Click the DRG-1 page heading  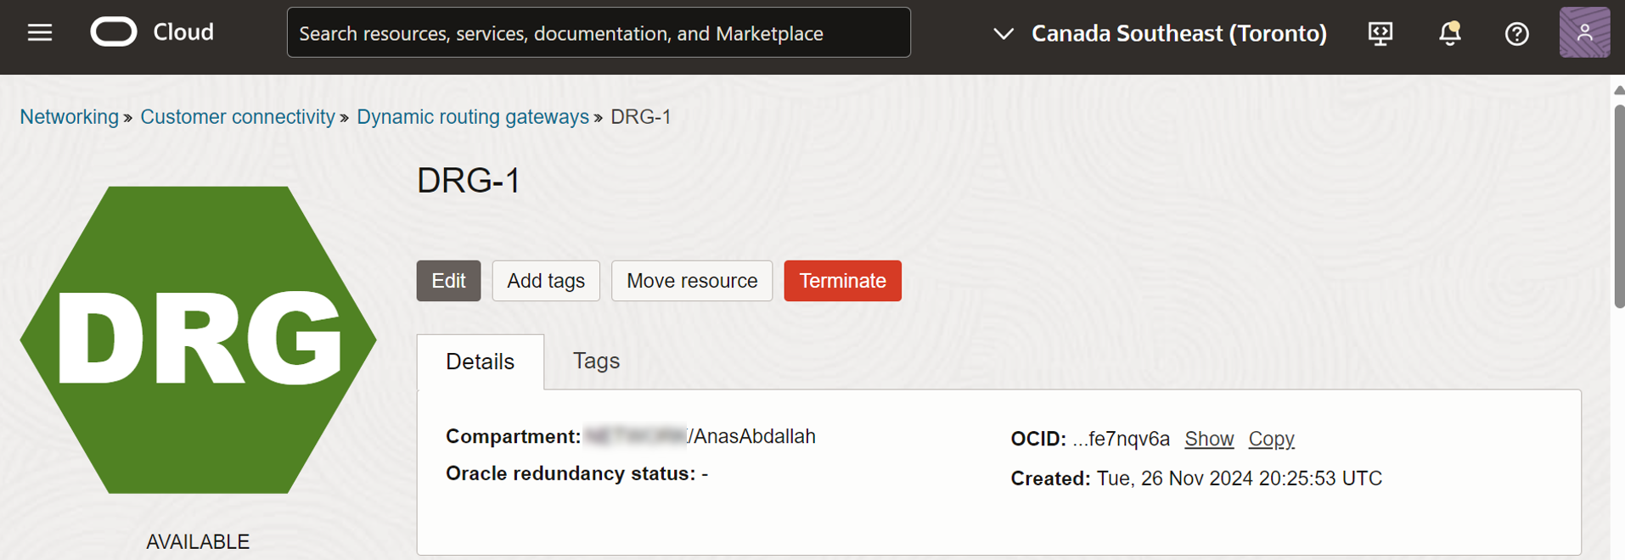(468, 181)
